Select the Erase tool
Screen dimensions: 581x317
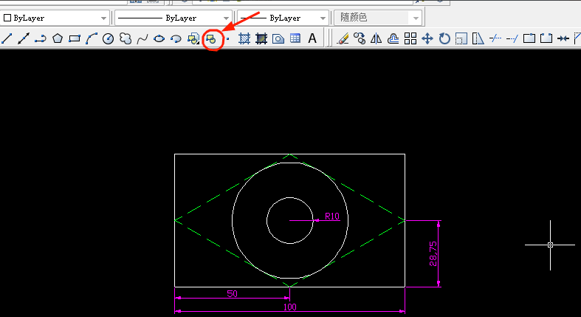click(343, 38)
